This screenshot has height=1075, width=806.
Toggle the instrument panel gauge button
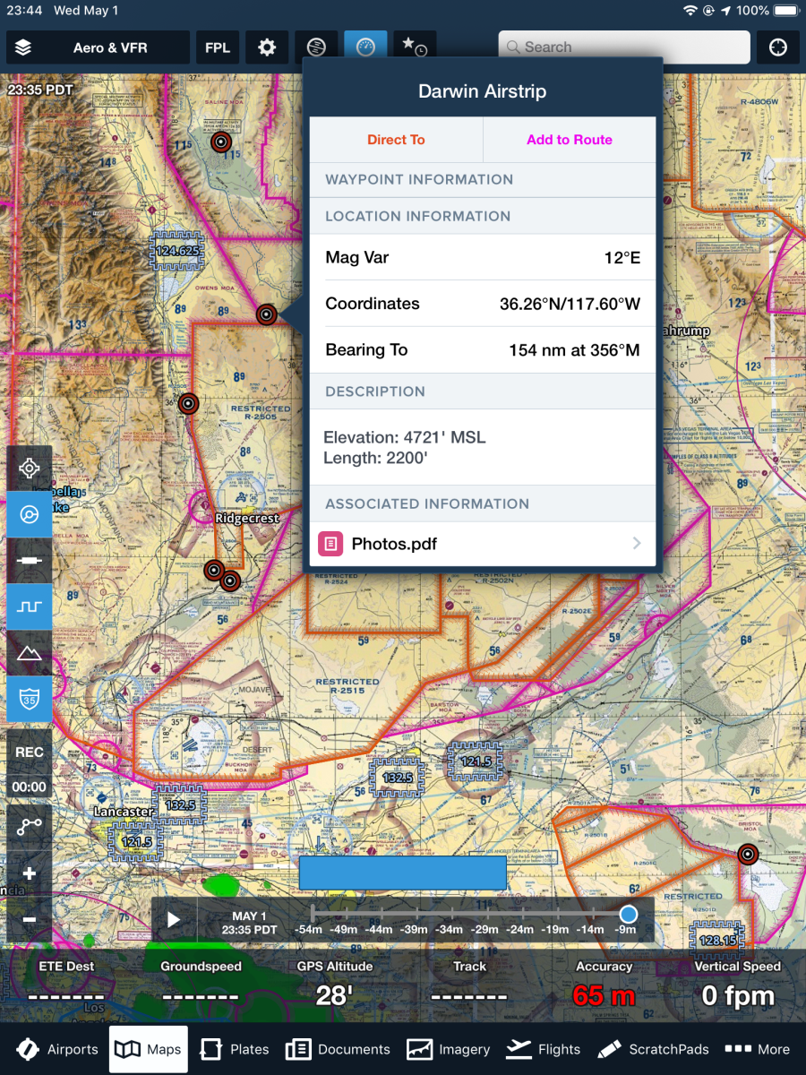[365, 47]
